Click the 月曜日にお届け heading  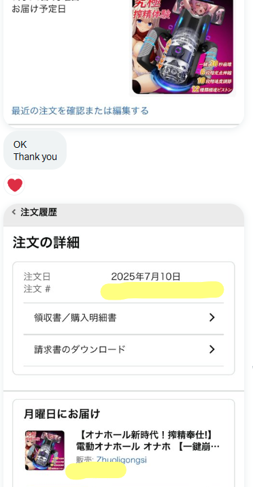pos(62,413)
